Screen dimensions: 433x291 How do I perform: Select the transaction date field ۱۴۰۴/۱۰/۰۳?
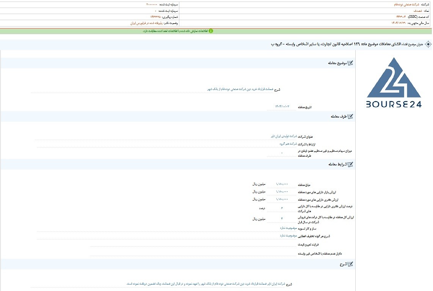(x=282, y=107)
